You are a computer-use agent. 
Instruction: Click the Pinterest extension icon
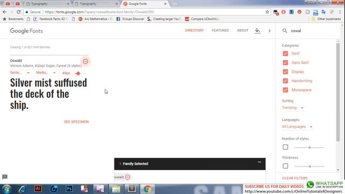point(300,12)
